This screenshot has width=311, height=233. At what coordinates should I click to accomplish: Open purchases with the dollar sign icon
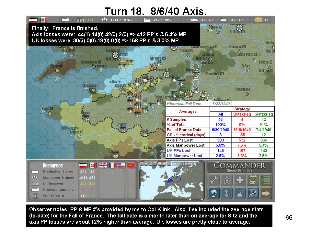pos(227,193)
